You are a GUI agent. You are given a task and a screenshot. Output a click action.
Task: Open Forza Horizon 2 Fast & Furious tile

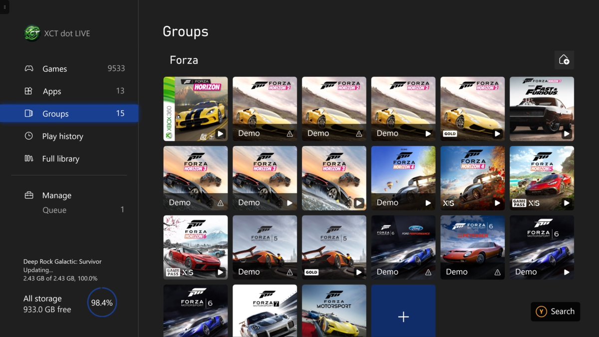coord(542,109)
